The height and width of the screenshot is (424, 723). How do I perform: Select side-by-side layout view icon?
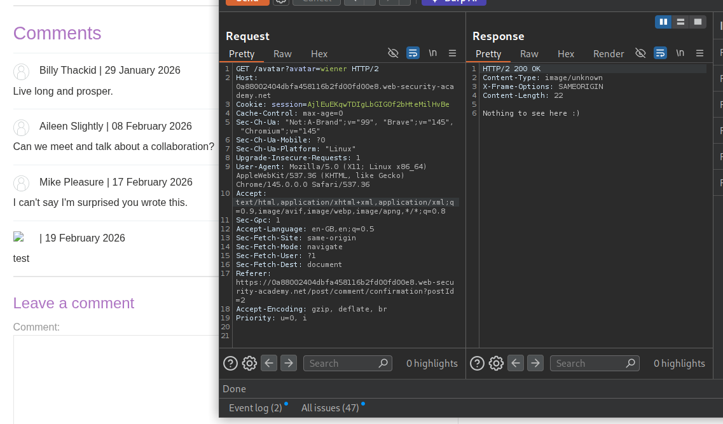(x=663, y=22)
